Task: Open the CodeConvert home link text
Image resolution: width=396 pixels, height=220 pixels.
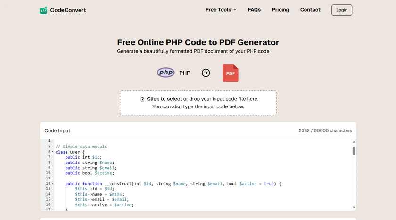Action: 68,10
